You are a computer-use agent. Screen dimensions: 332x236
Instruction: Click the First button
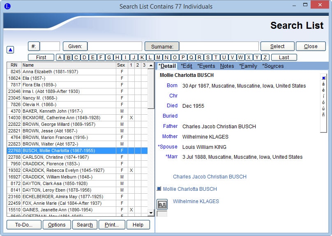click(41, 58)
